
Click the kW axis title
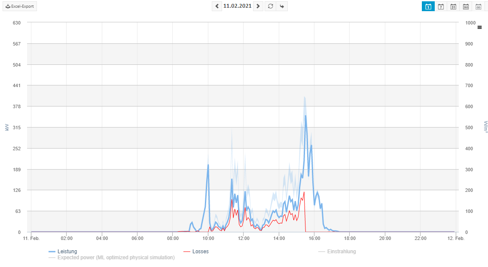coord(7,127)
